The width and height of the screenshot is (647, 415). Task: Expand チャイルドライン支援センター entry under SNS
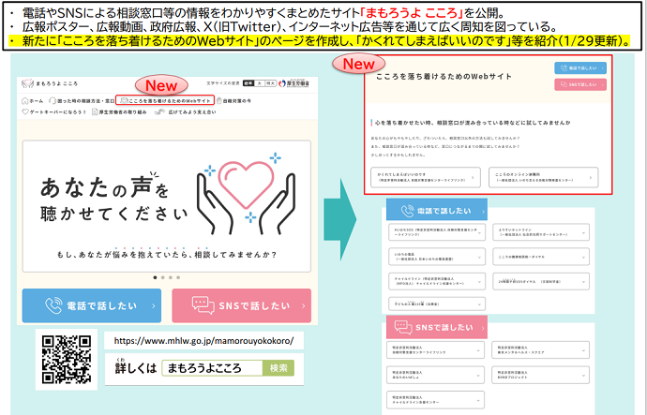pos(436,400)
